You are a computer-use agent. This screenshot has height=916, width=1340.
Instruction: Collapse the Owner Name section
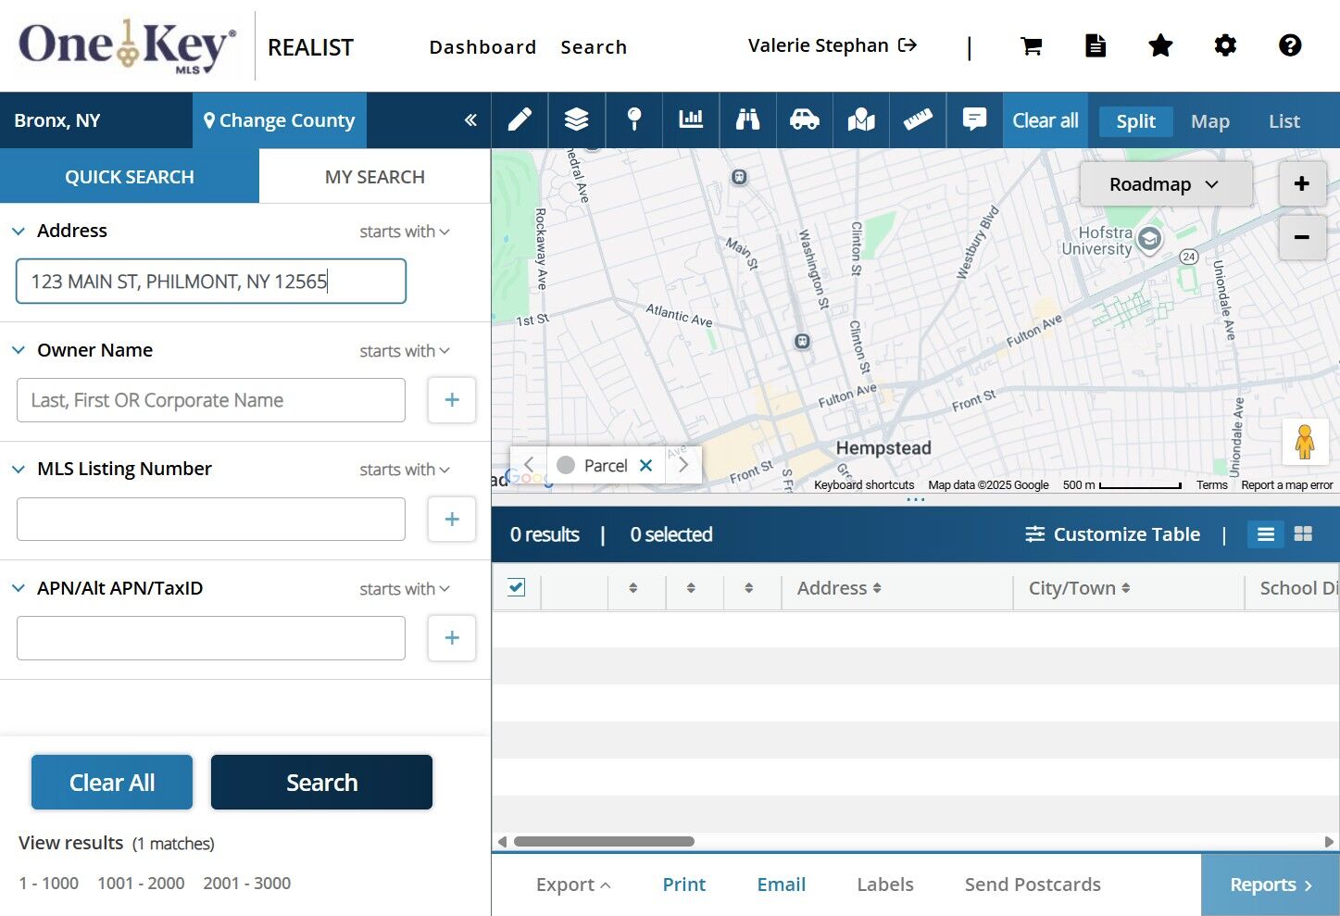tap(19, 350)
